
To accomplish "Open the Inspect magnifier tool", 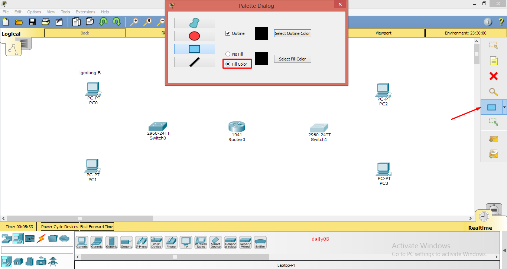I will [x=493, y=92].
